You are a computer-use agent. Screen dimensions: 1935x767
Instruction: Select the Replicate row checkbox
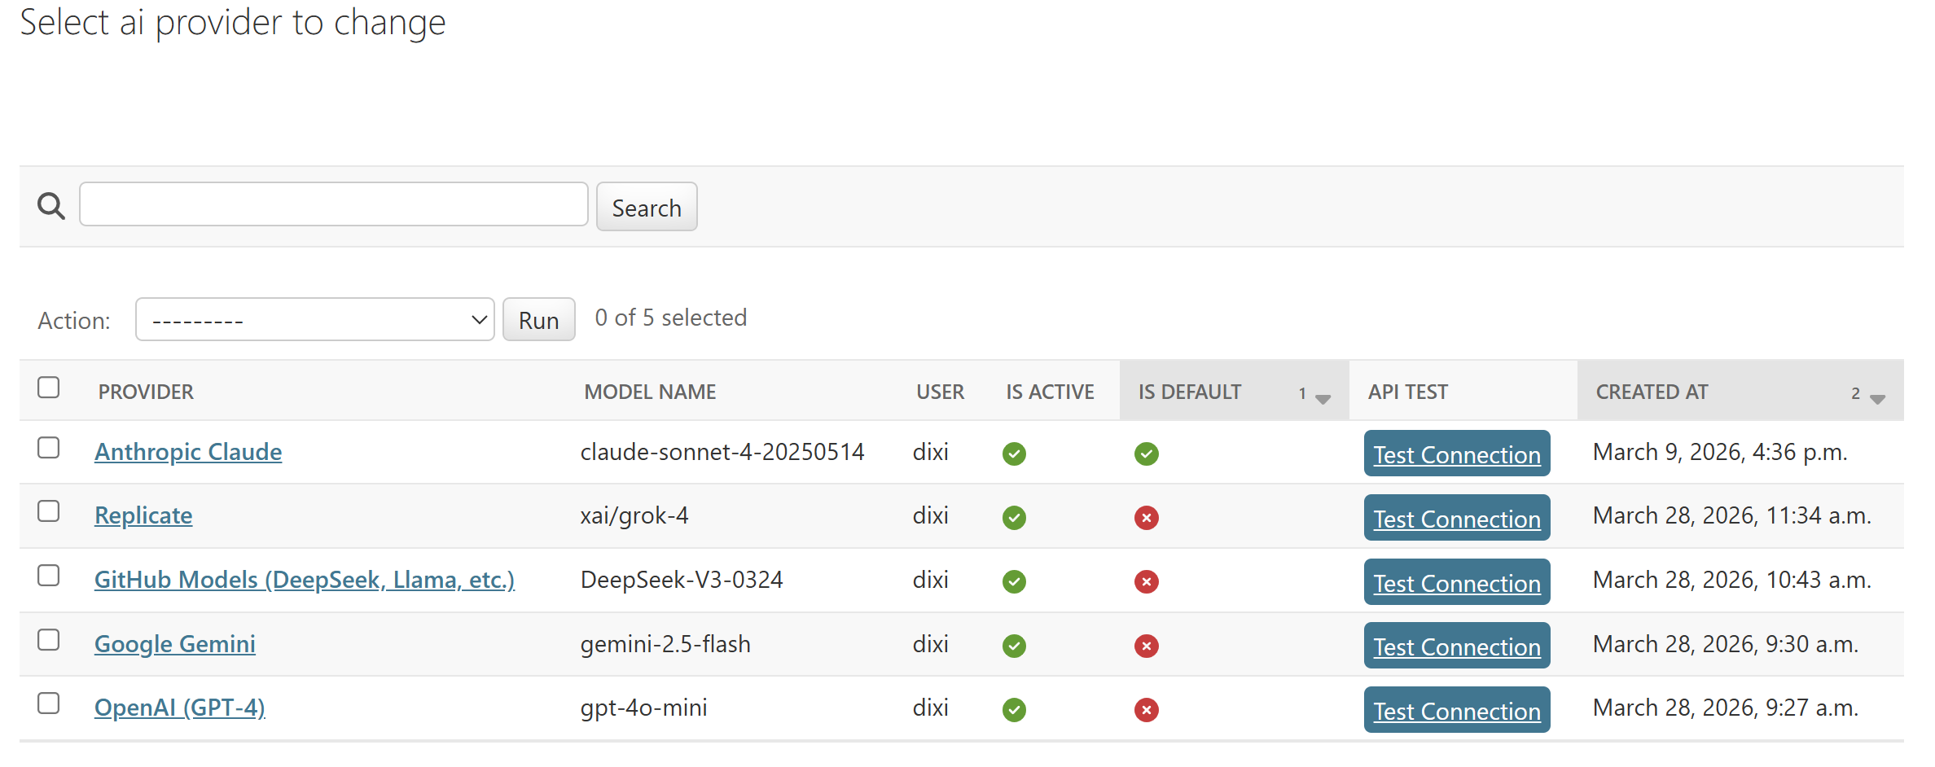[x=49, y=511]
